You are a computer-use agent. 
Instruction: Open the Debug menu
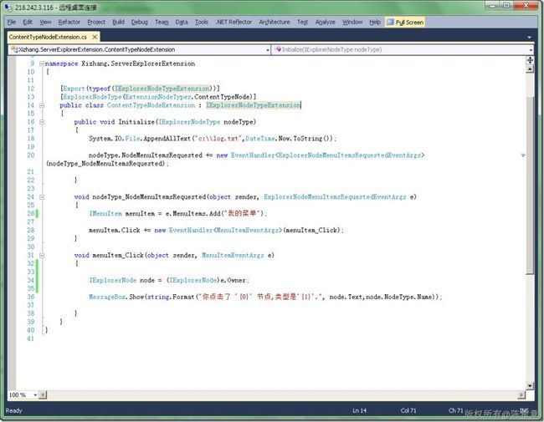pos(140,23)
